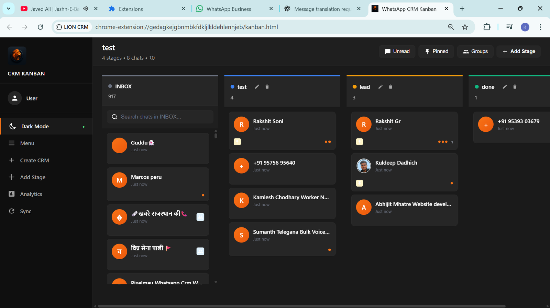Click the zoom magnifier icon in address bar
This screenshot has height=308, width=550.
pos(451,27)
